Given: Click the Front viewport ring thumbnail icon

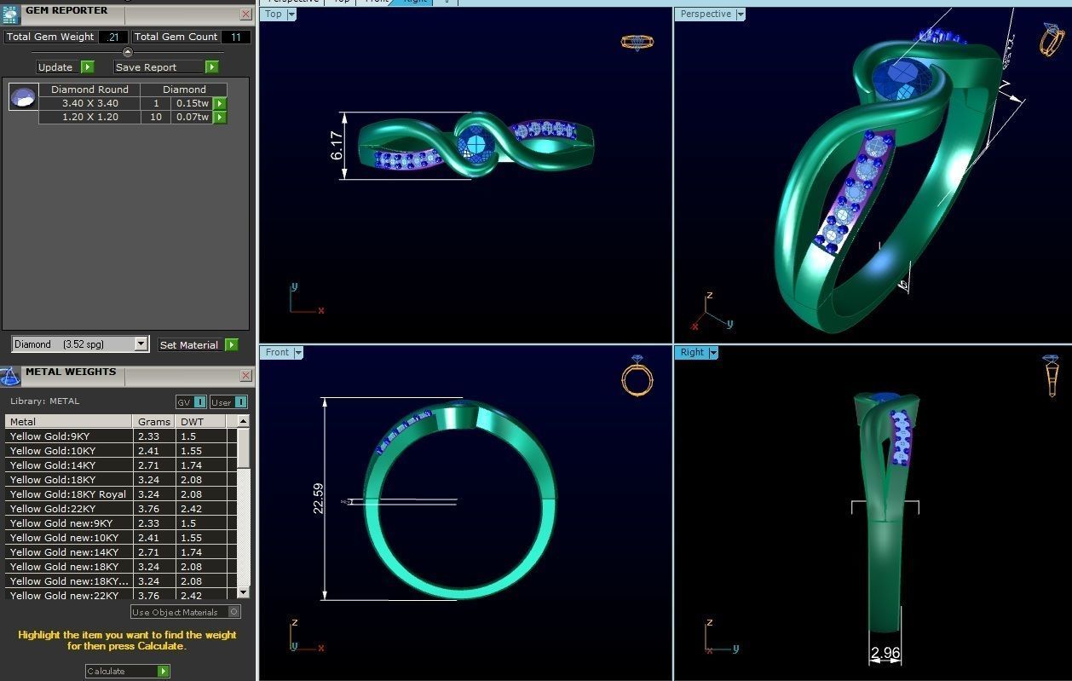Looking at the screenshot, I should click(x=637, y=375).
